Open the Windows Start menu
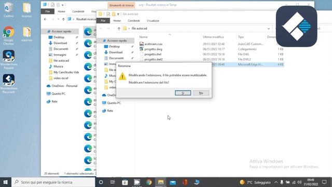This screenshot has height=187, width=332. click(6, 182)
